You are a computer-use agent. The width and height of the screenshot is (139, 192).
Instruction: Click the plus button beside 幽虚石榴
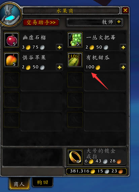[x=60, y=47]
